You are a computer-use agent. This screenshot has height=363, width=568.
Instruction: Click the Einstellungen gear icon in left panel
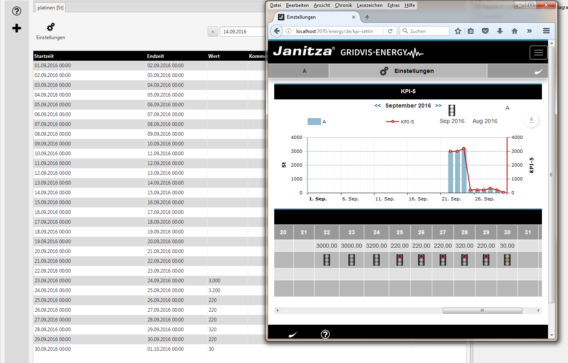coord(51,27)
